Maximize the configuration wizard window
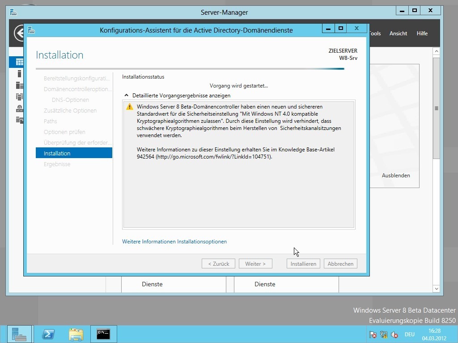 340,28
